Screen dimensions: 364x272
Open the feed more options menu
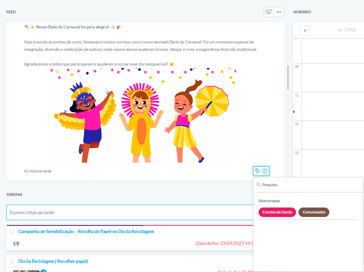coord(279,12)
